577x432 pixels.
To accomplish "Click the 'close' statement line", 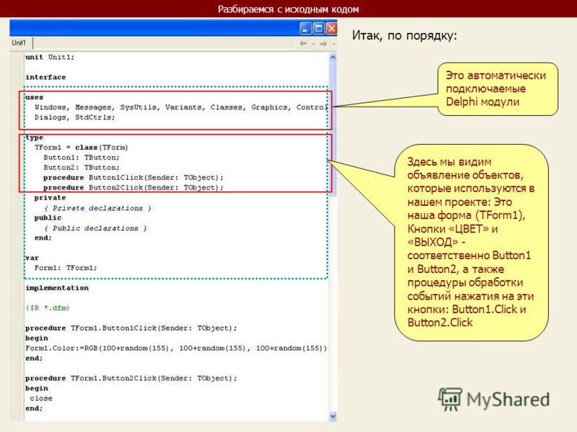I will [41, 399].
